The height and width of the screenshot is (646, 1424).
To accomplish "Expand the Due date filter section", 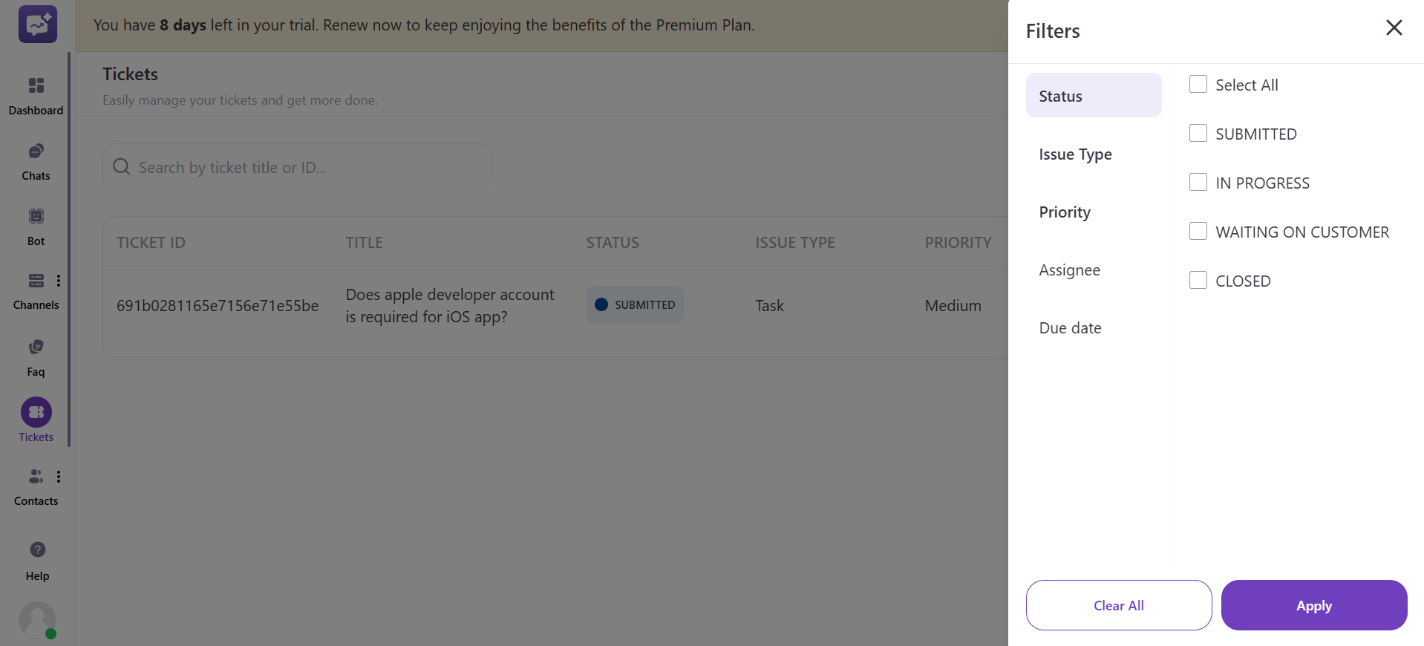I will pos(1069,327).
